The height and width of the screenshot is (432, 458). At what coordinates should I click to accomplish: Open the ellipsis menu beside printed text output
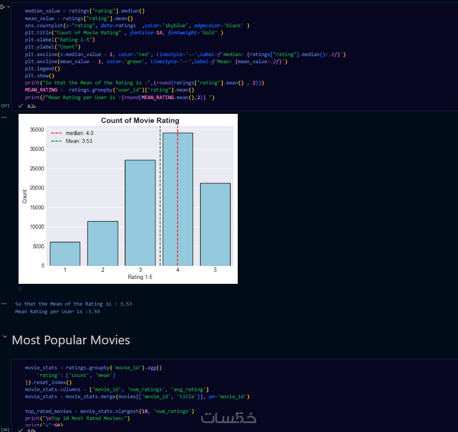3,303
